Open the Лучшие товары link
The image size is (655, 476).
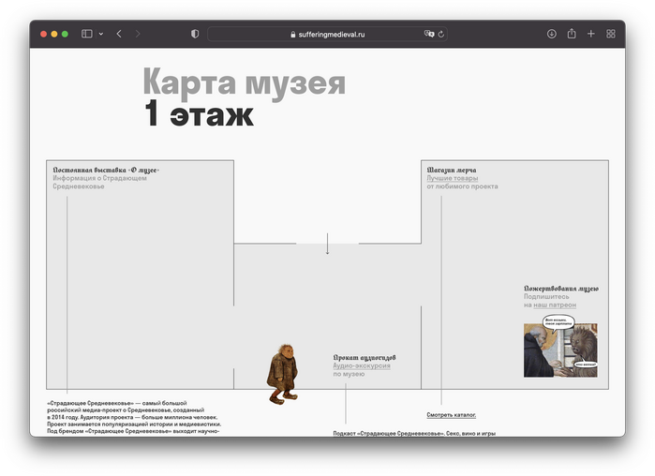point(453,178)
